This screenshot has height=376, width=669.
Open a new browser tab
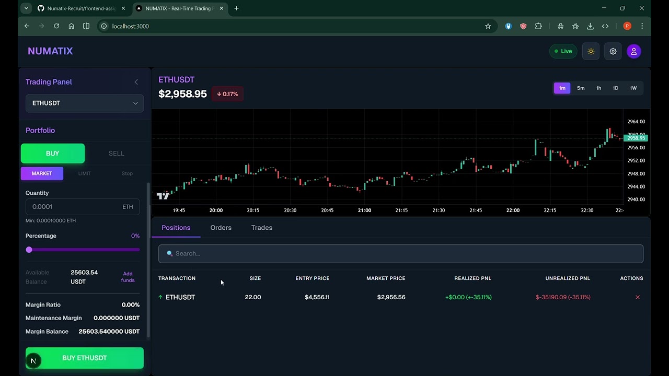236,8
